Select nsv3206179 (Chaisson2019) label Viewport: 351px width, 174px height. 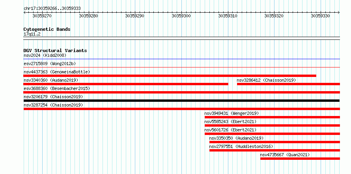tap(53, 97)
